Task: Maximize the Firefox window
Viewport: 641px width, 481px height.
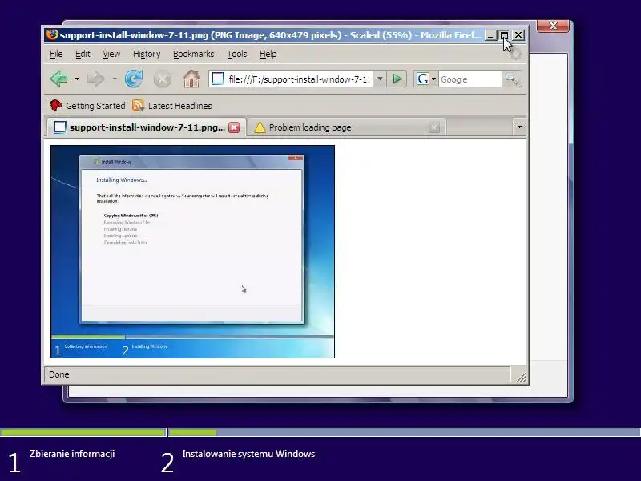Action: click(x=505, y=35)
